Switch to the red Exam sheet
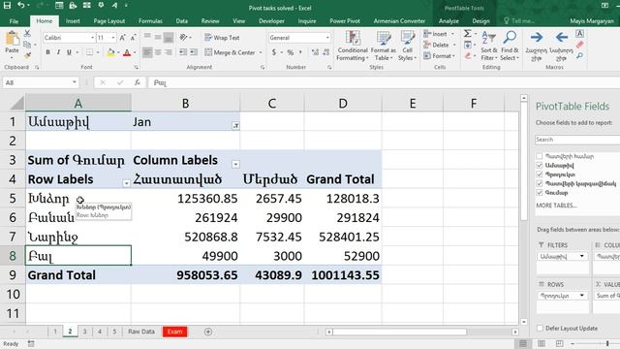 coord(174,332)
